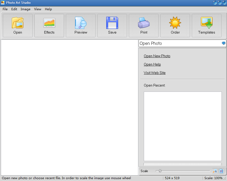
Task: Click the Scale slider handle
Action: (160, 171)
